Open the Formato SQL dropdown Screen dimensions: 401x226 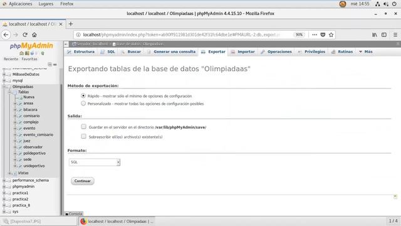95,162
